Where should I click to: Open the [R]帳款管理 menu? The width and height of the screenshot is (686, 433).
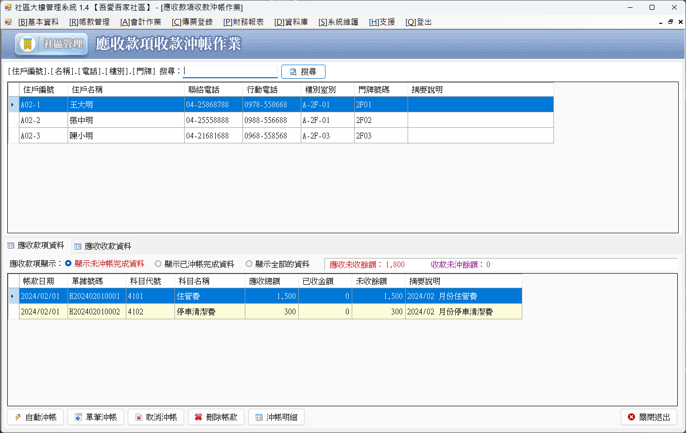click(x=89, y=22)
